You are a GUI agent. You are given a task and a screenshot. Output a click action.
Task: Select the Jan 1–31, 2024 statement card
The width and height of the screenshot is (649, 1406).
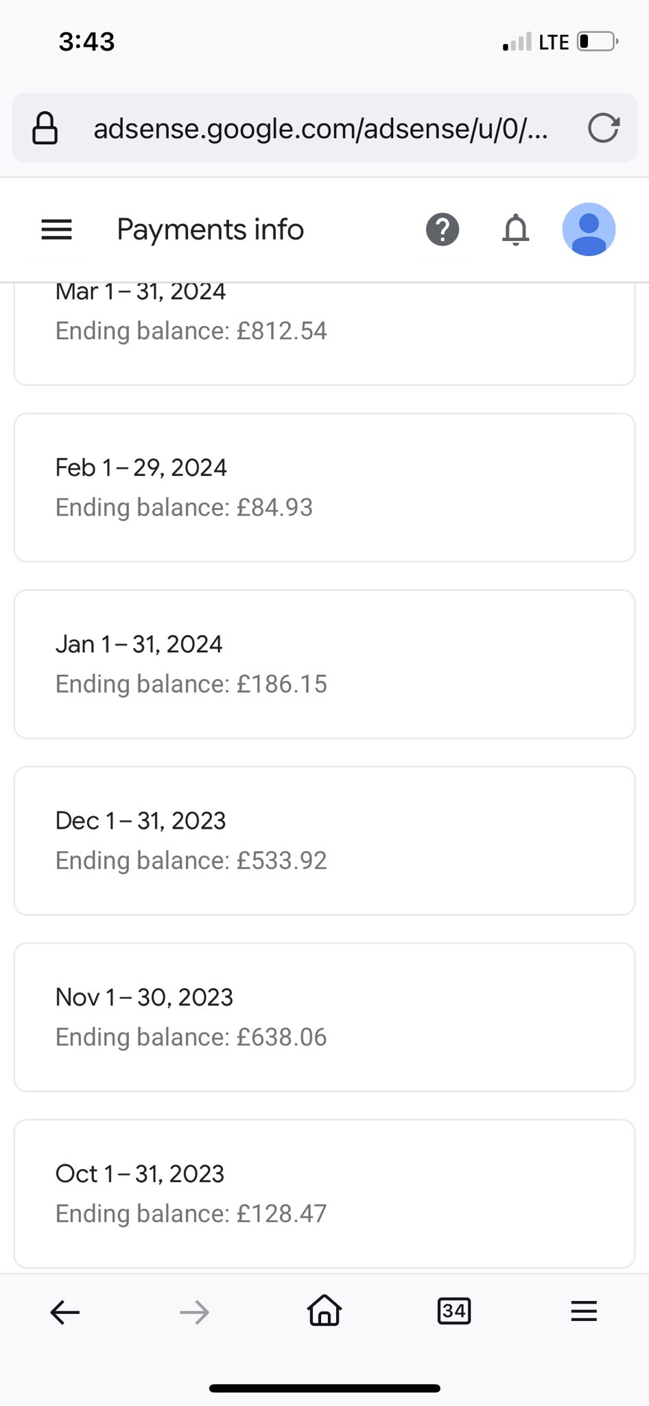point(324,664)
